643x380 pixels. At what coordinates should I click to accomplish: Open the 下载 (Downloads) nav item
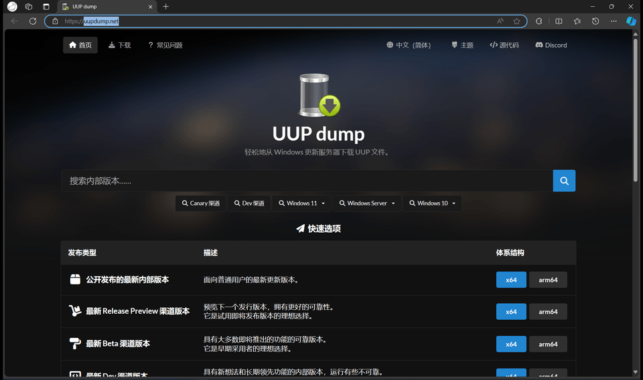120,45
